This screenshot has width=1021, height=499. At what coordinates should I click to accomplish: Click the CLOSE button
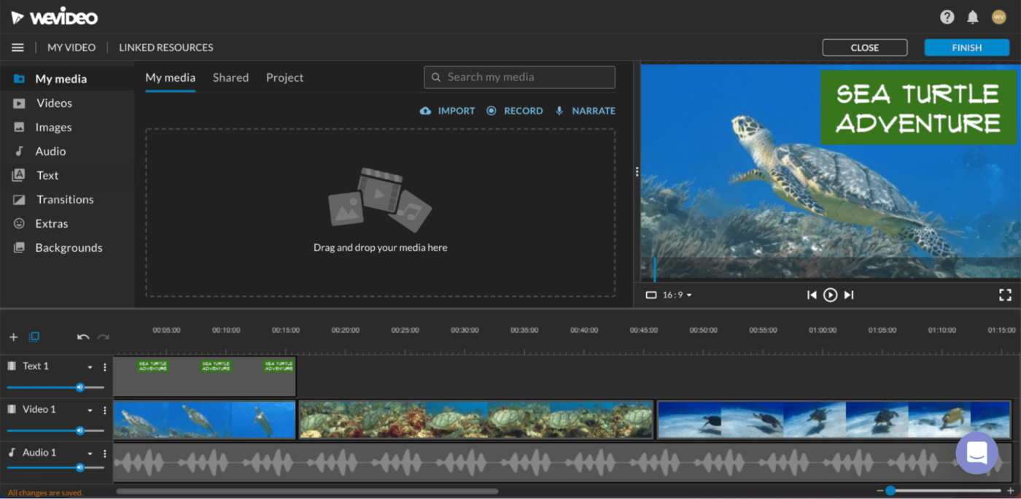tap(865, 47)
